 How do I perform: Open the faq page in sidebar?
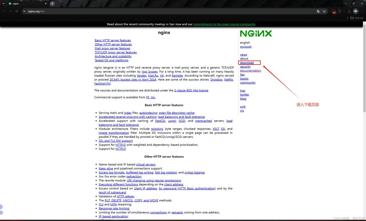pyautogui.click(x=242, y=75)
